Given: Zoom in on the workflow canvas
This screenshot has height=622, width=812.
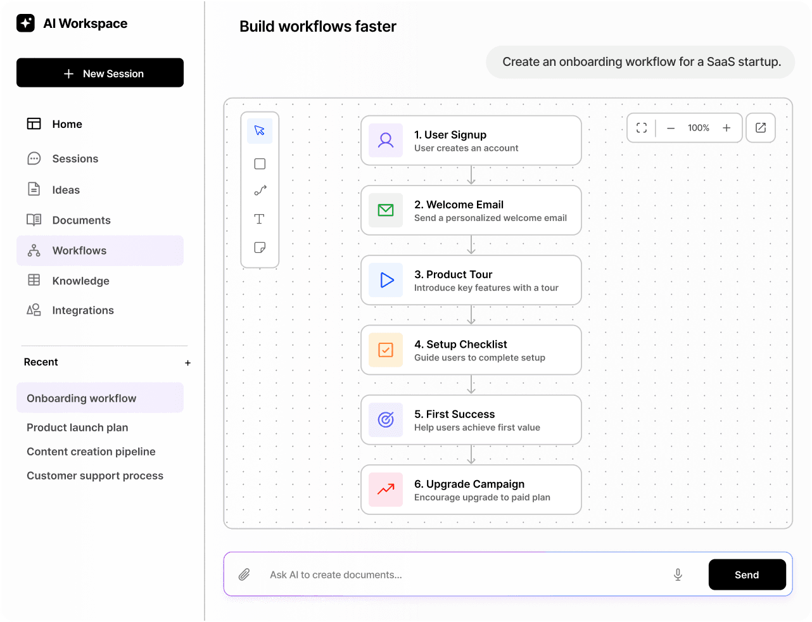Looking at the screenshot, I should 726,128.
